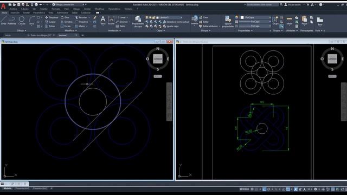Click Establecer como actual button
347x195 pixels.
point(176,22)
